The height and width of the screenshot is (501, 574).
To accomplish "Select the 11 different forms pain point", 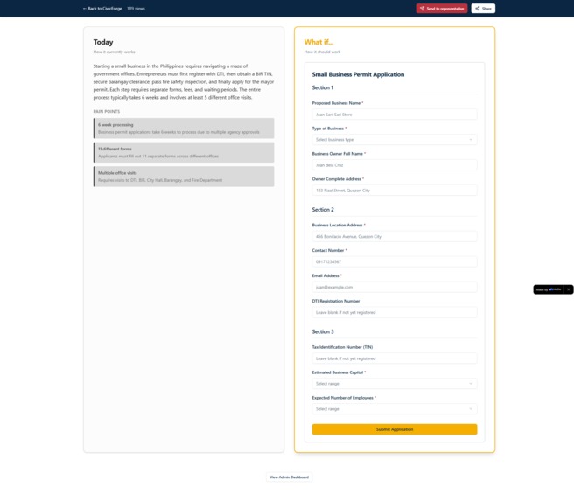I will [x=184, y=152].
